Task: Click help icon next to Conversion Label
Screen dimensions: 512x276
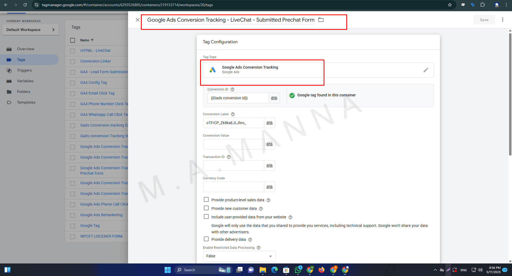Action: pos(233,114)
